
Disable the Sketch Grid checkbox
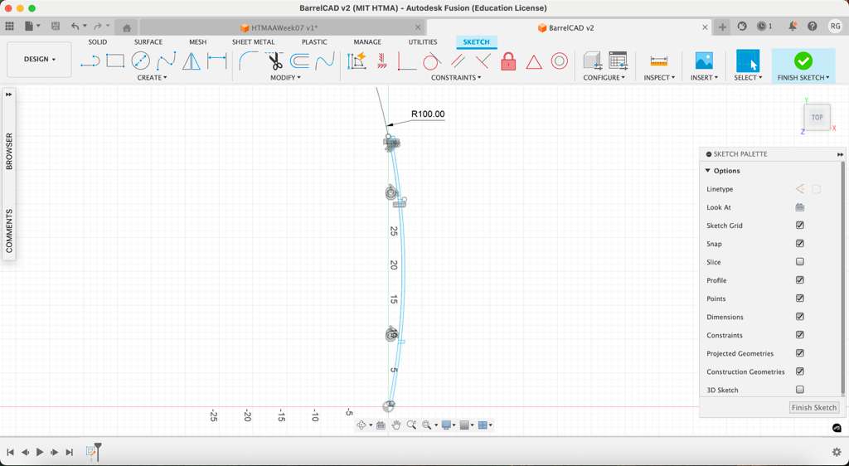click(x=800, y=226)
